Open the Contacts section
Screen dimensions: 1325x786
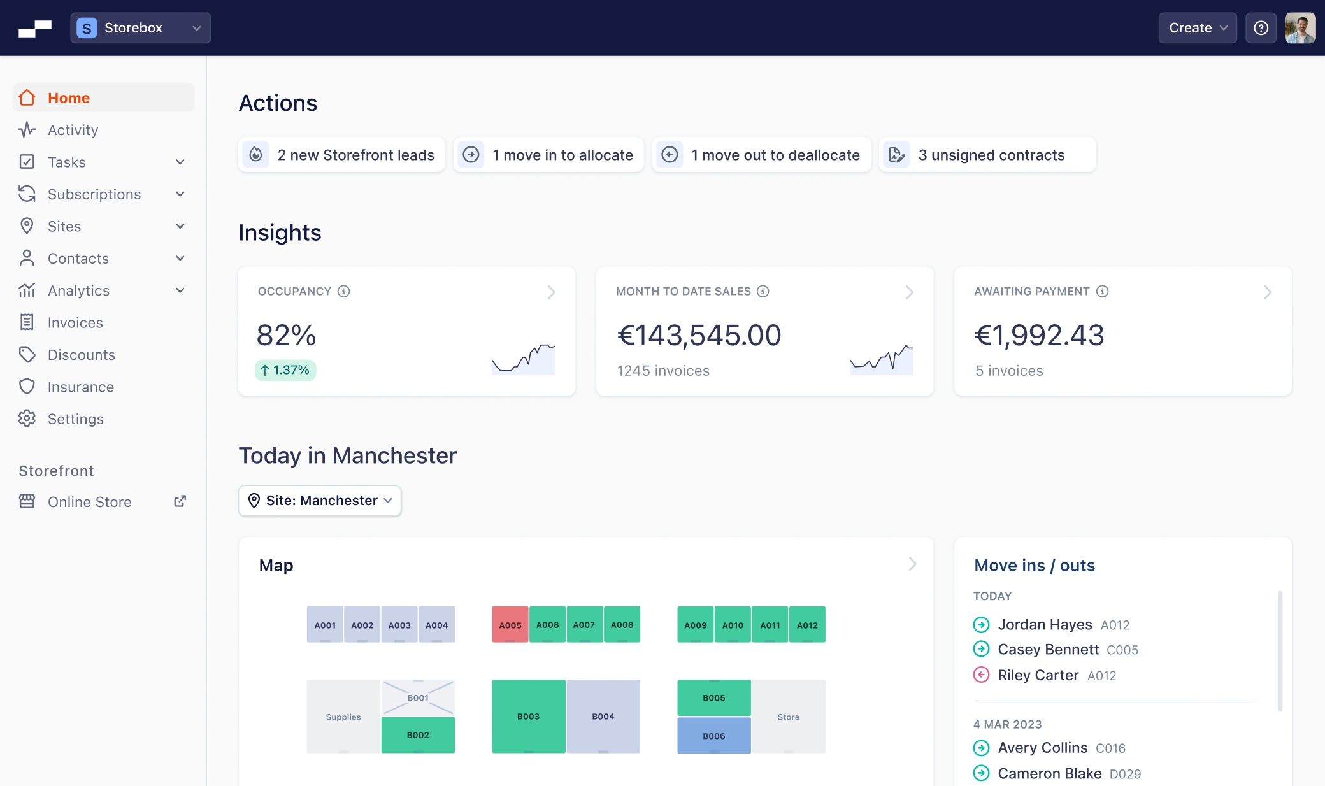(78, 259)
